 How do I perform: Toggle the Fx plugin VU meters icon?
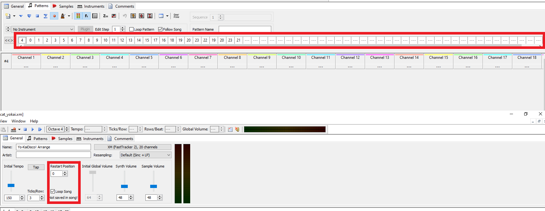pyautogui.click(x=86, y=16)
